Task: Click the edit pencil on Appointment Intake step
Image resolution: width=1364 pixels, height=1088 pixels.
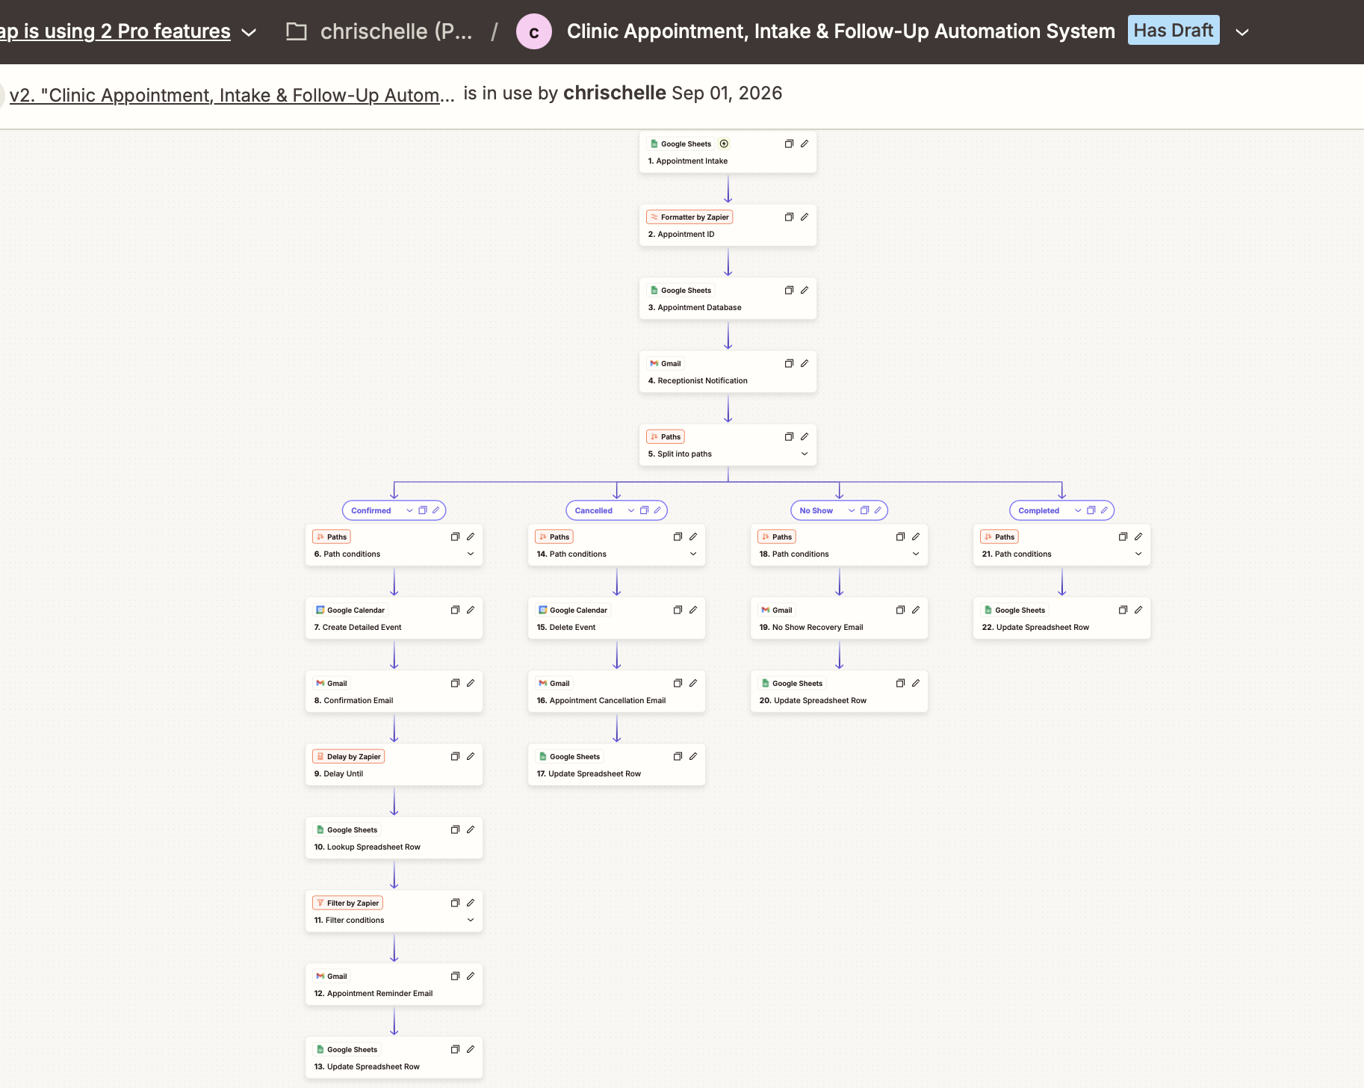Action: [805, 143]
